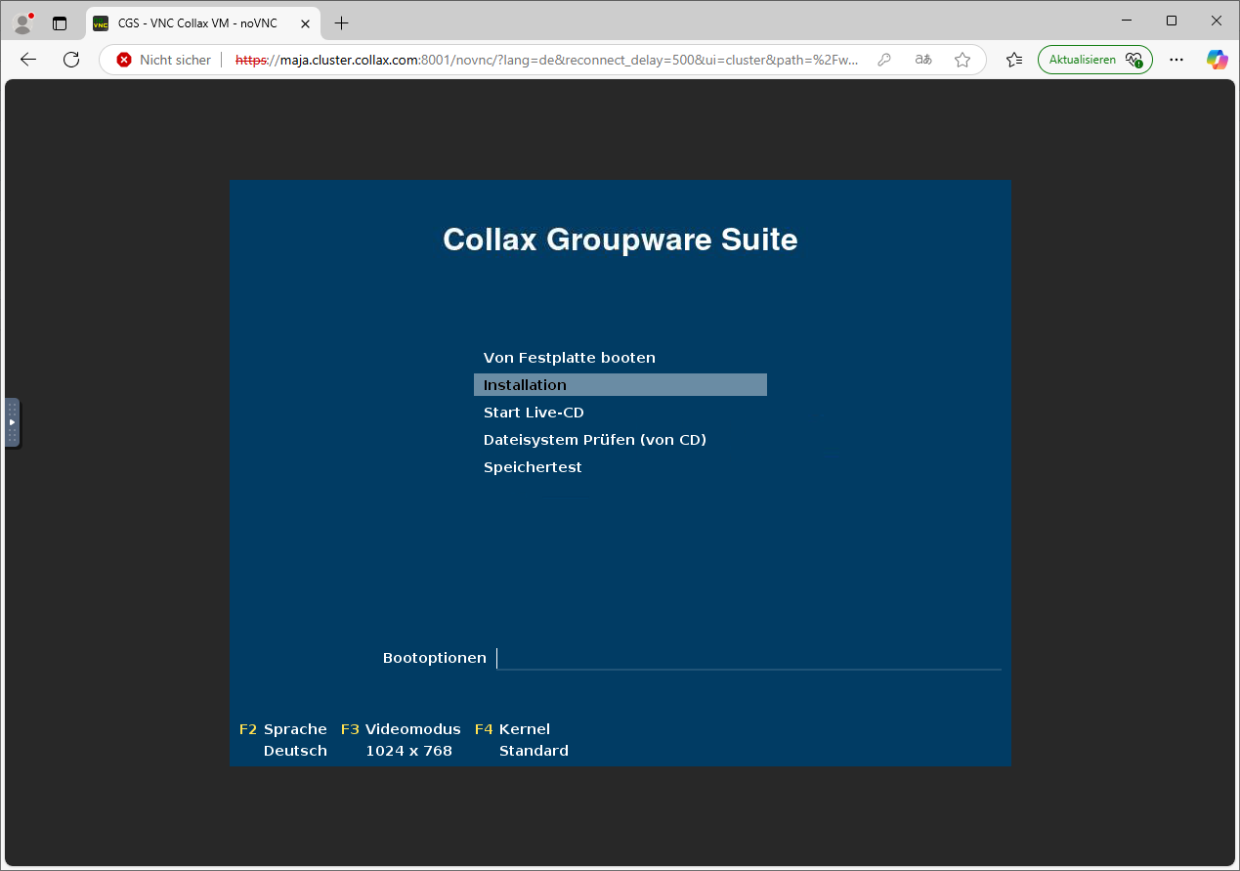Click the Standard kernel value
This screenshot has height=871, width=1240.
(534, 751)
